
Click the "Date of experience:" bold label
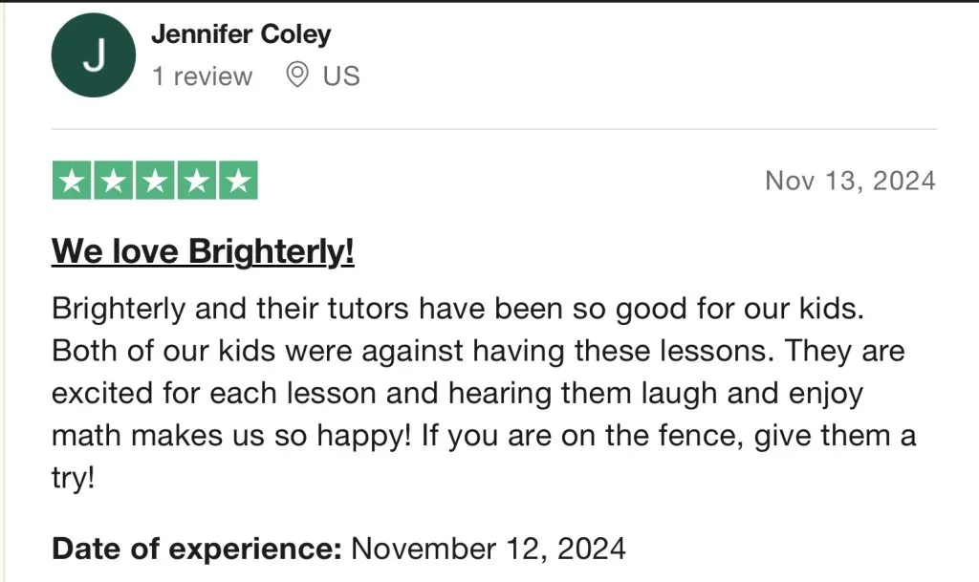(x=197, y=549)
